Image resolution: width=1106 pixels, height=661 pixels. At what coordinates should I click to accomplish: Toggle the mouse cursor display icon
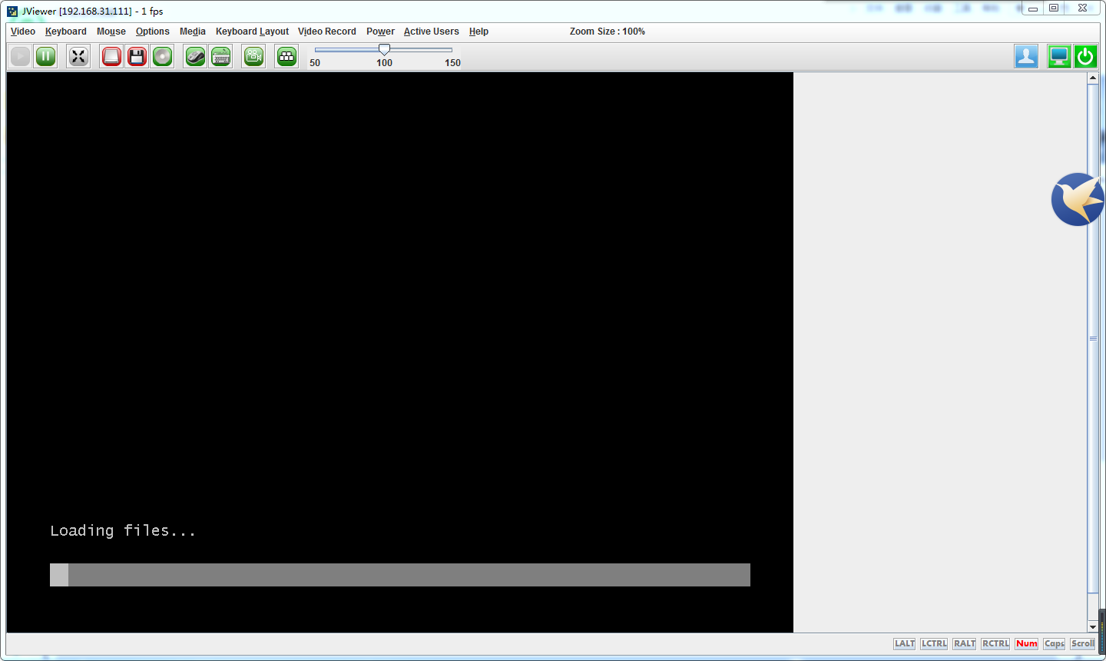tap(195, 56)
